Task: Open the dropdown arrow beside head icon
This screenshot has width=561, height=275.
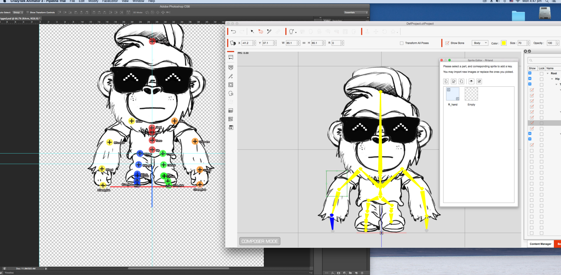Action: 296,33
